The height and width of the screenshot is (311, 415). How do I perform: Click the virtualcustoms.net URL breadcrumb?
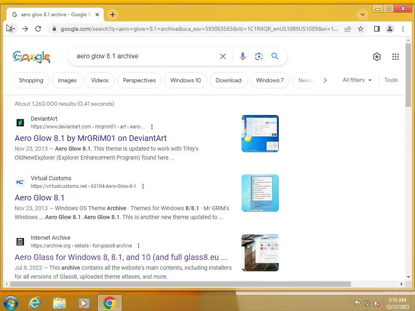click(x=83, y=186)
